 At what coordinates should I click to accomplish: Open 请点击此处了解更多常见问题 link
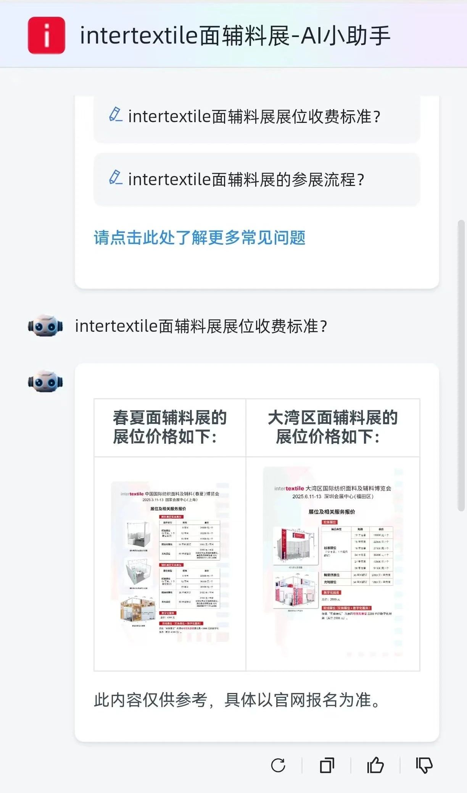pos(200,237)
